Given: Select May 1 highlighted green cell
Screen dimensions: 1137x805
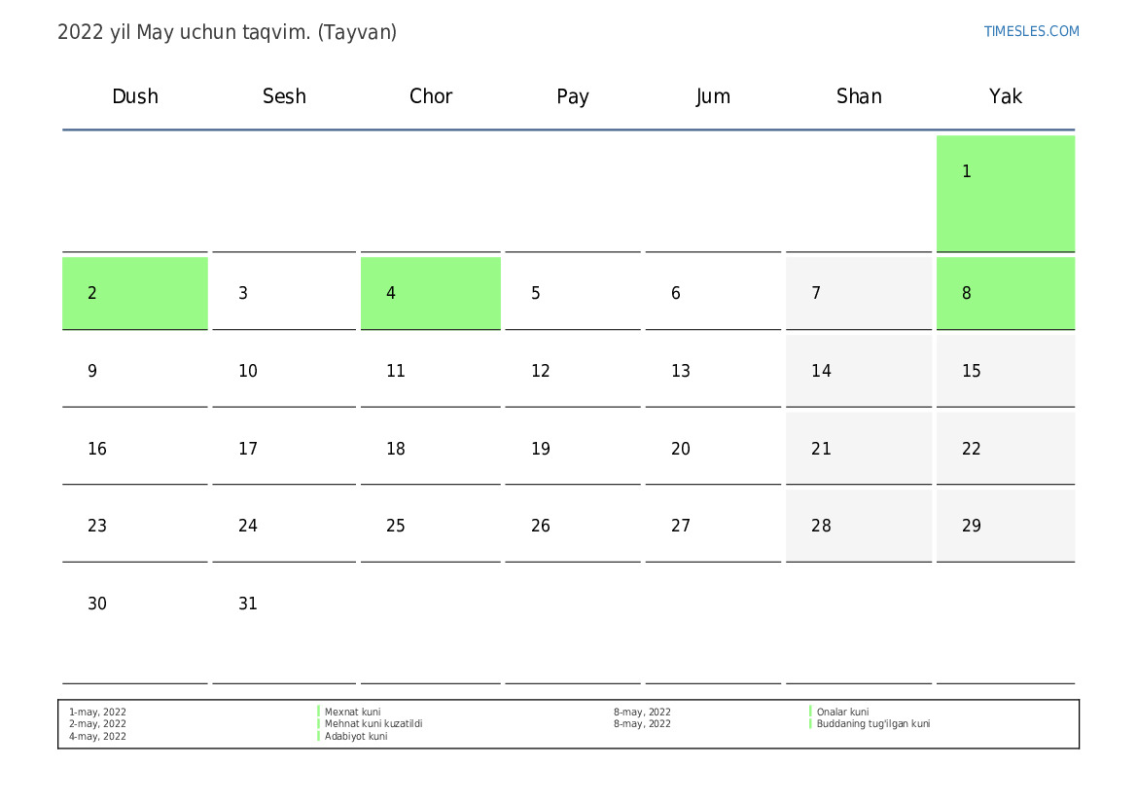Looking at the screenshot, I should point(1005,193).
